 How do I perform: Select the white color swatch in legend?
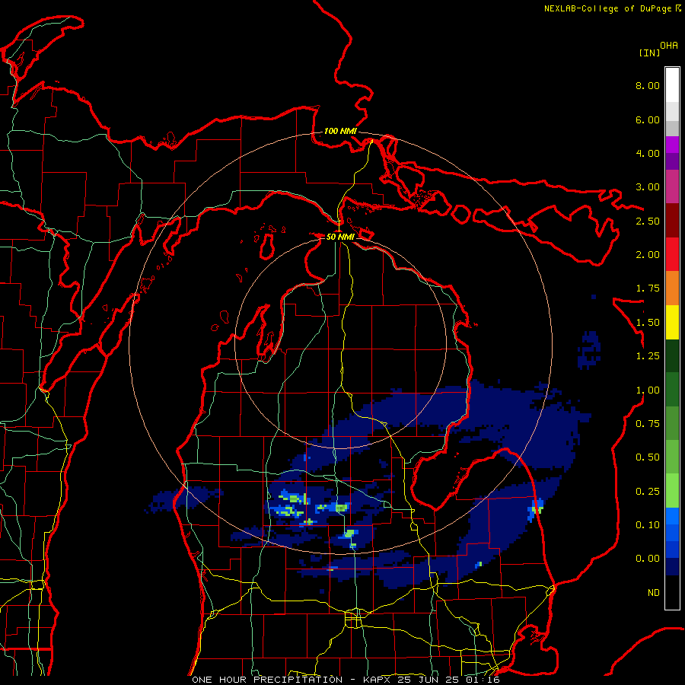[x=672, y=85]
